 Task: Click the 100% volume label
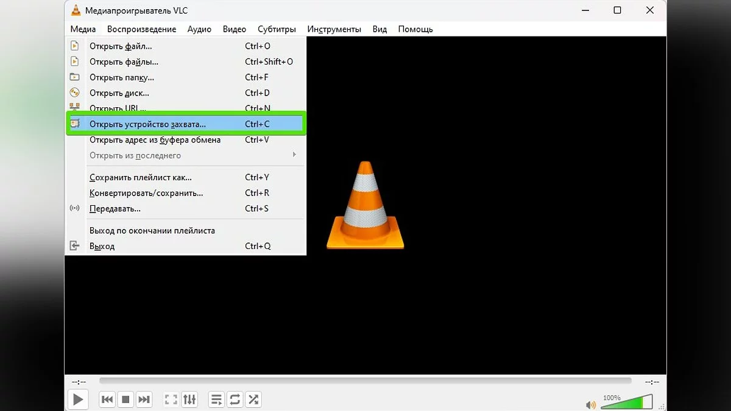point(611,398)
